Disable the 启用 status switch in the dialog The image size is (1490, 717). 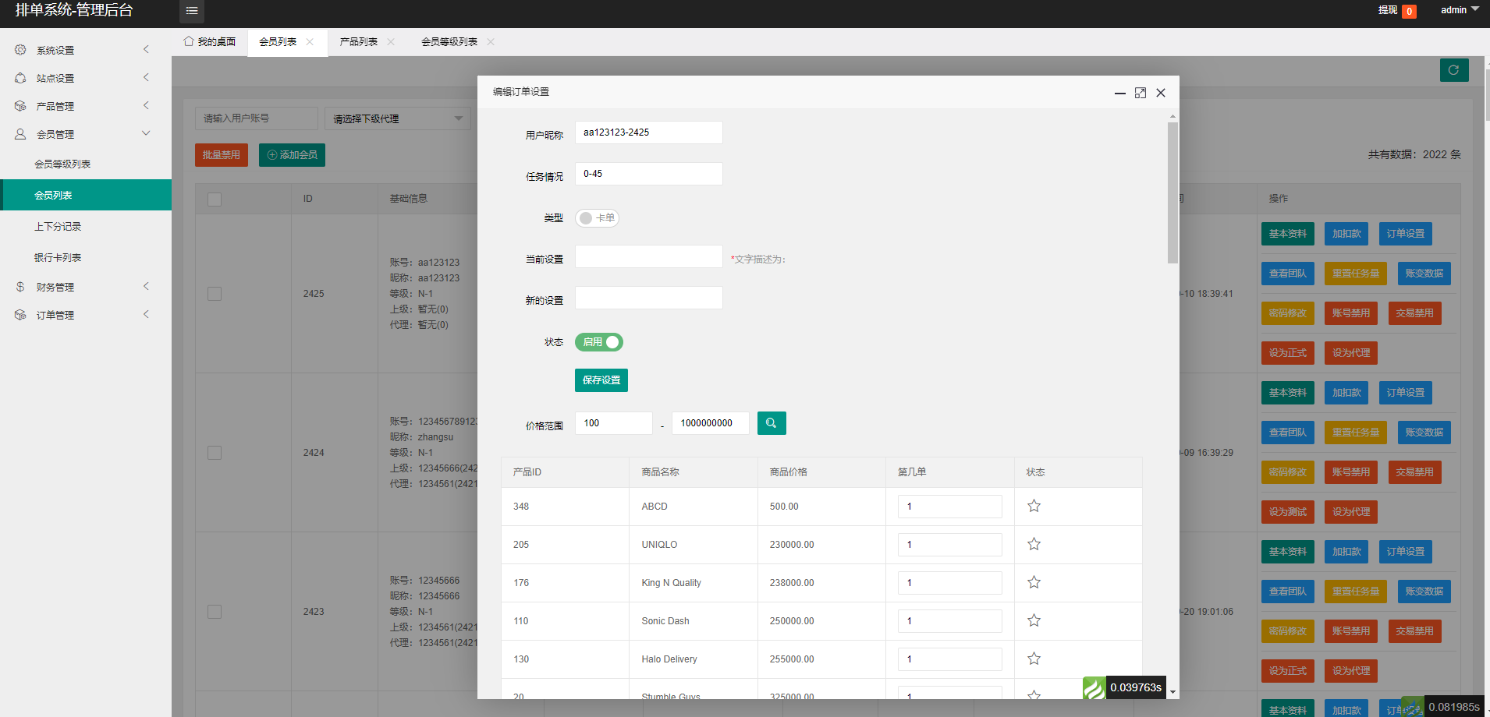598,342
